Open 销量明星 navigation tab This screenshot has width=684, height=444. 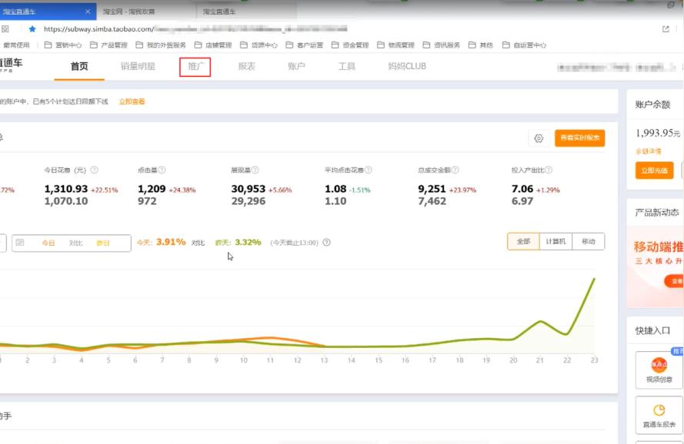[138, 66]
